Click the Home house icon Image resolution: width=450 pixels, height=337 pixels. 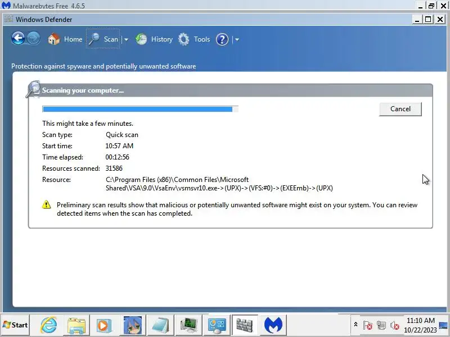click(53, 39)
